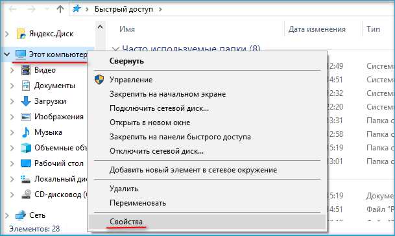
Task: Open Изображения in the navigation pane
Action: coord(59,117)
